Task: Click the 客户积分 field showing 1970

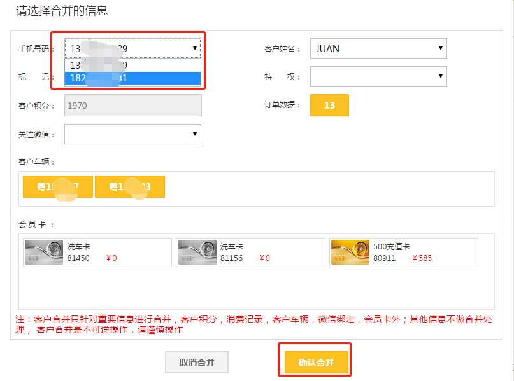Action: (x=132, y=106)
